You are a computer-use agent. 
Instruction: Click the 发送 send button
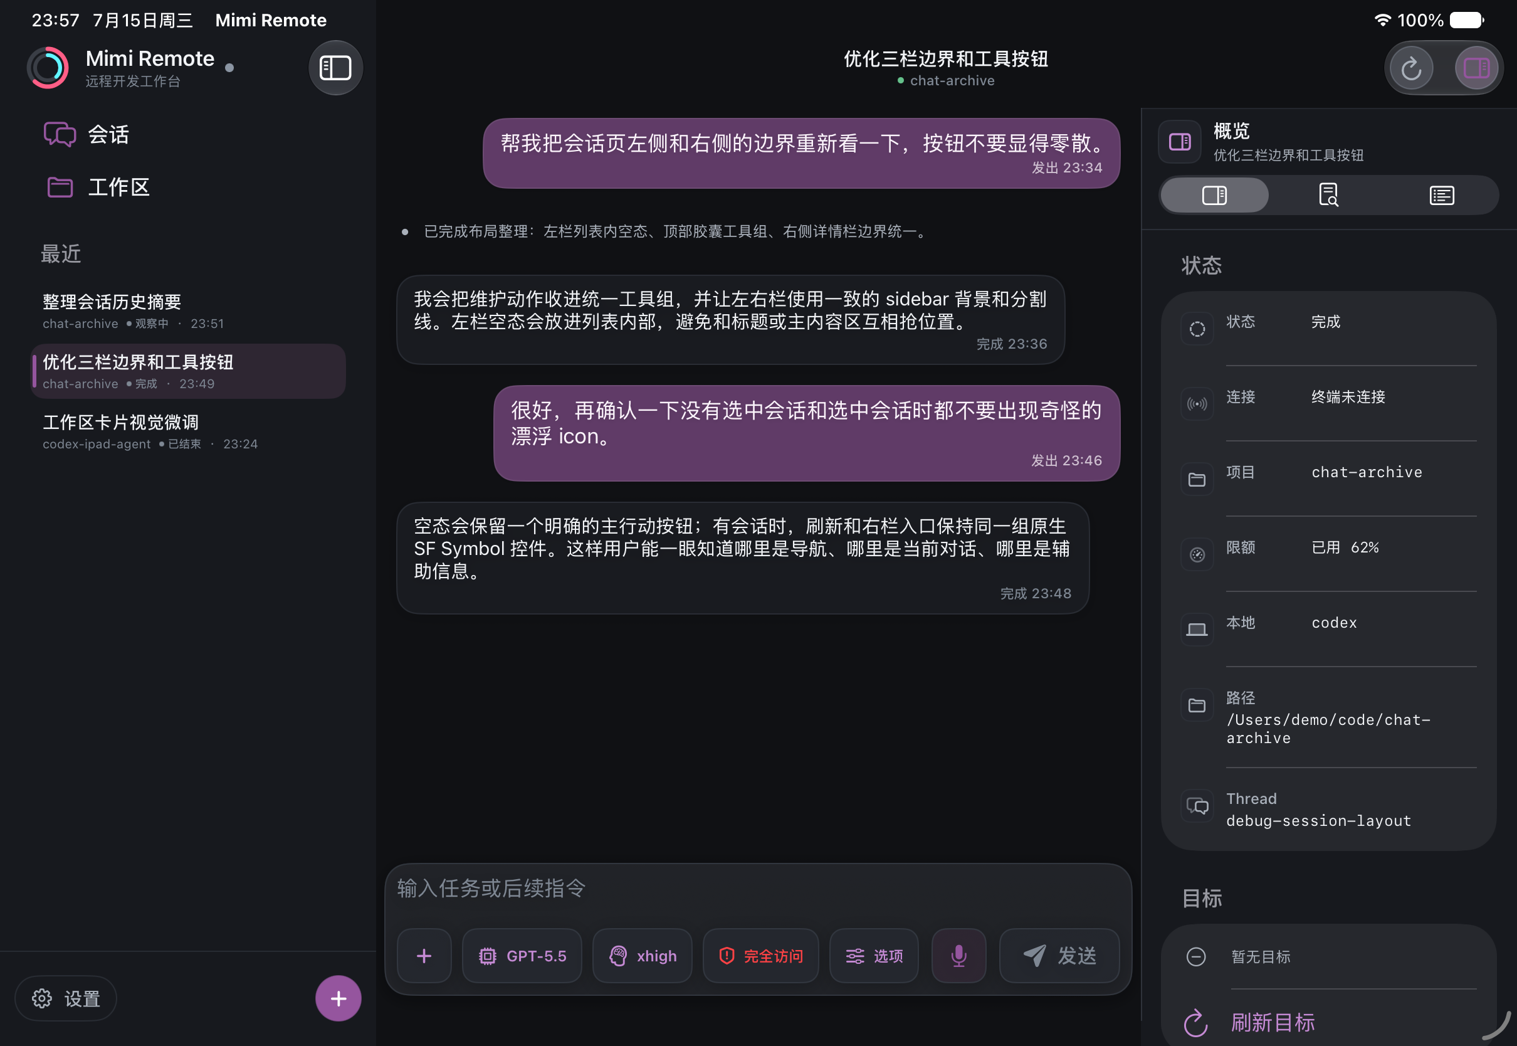click(x=1059, y=956)
